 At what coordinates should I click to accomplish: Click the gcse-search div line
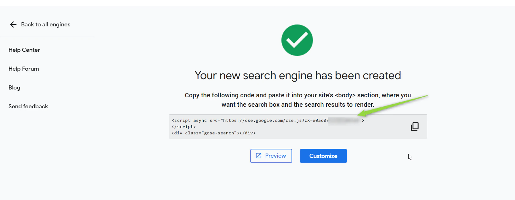213,133
